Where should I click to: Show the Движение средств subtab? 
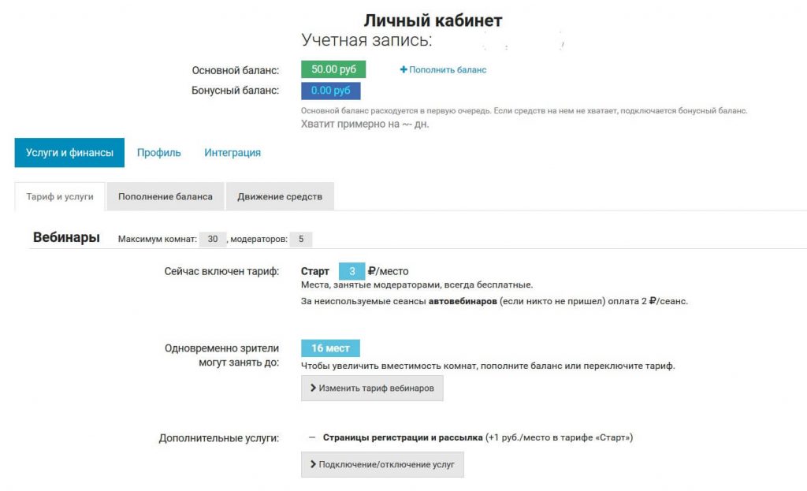click(x=280, y=197)
